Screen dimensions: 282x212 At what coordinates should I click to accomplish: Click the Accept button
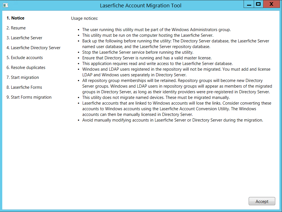tap(262, 201)
